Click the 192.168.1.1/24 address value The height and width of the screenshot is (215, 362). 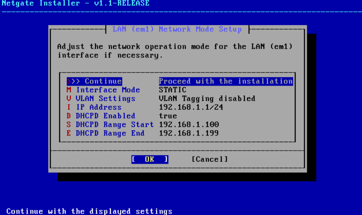pos(191,107)
